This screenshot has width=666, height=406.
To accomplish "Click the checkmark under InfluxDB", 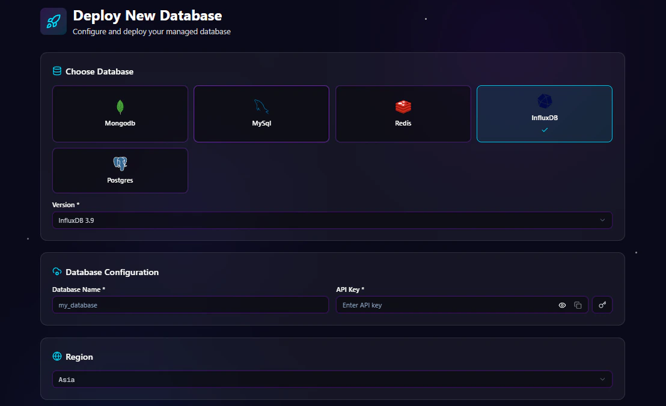I will [545, 130].
